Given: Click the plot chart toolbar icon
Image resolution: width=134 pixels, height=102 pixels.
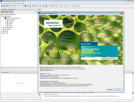Looking at the screenshot, I should (33, 6).
